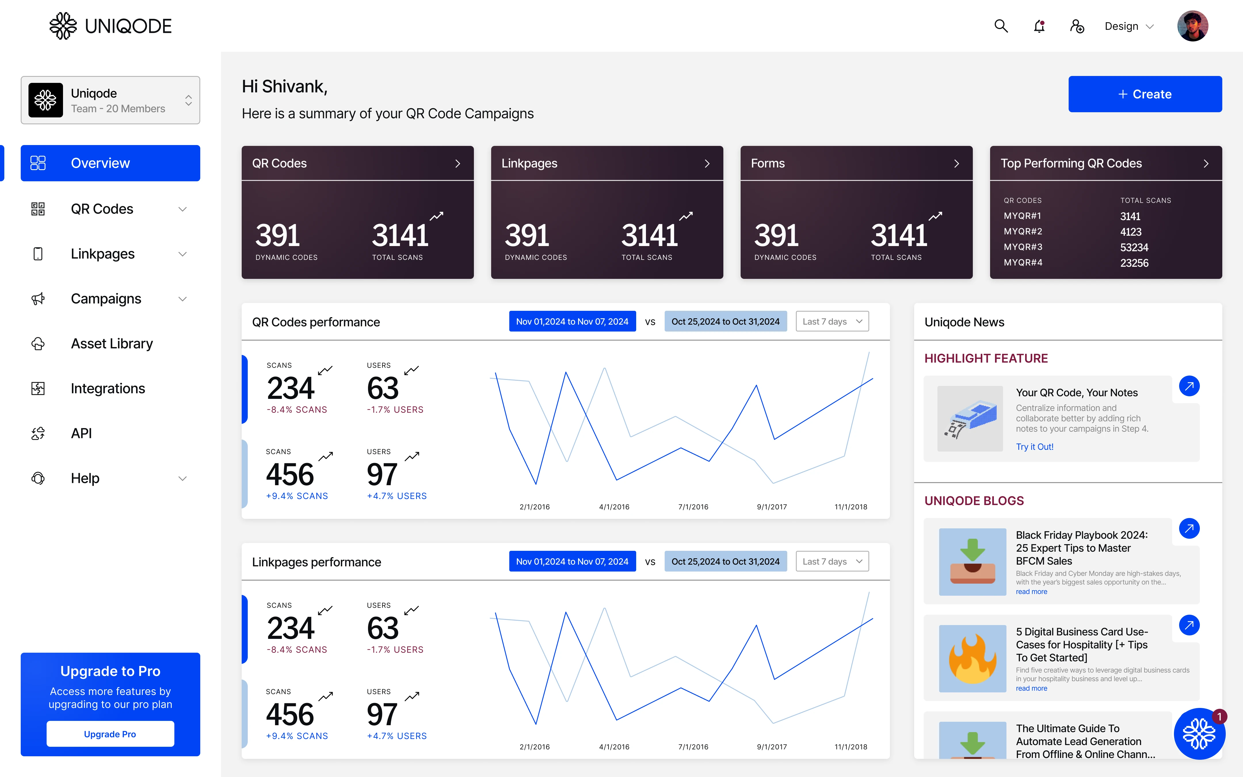Open the Forms summary card arrow
The image size is (1243, 777).
click(x=956, y=163)
